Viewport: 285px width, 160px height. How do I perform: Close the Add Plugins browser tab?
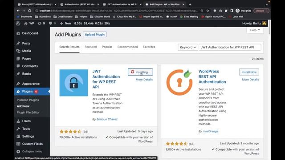tap(183, 4)
